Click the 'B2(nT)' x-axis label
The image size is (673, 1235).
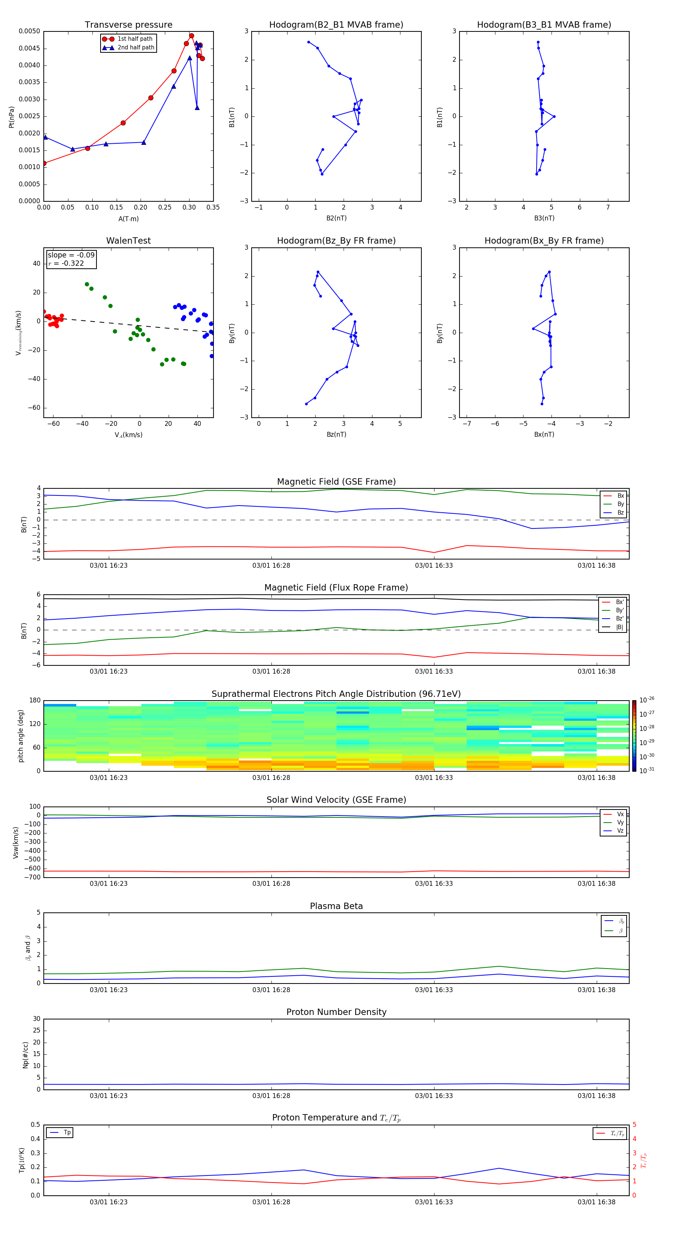pyautogui.click(x=336, y=218)
